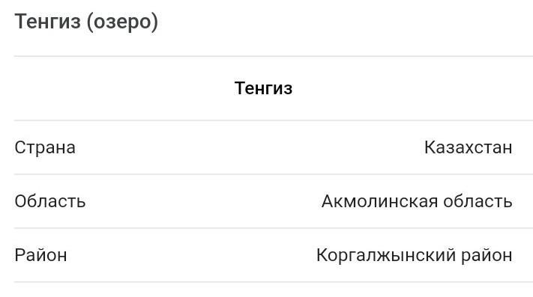
Task: Click the divider between Область and Район rows
Action: [x=274, y=228]
